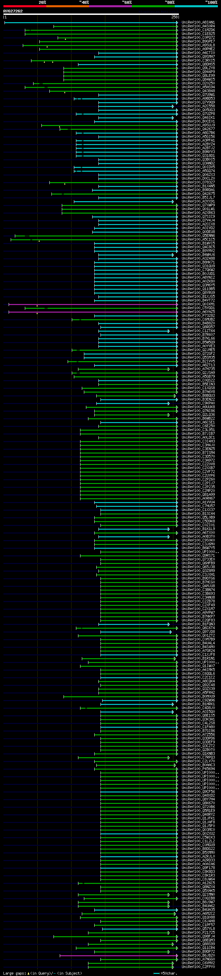Select the UniRef100_A5AS94 label
Viewport: 221px width, 976px height.
tap(198, 87)
